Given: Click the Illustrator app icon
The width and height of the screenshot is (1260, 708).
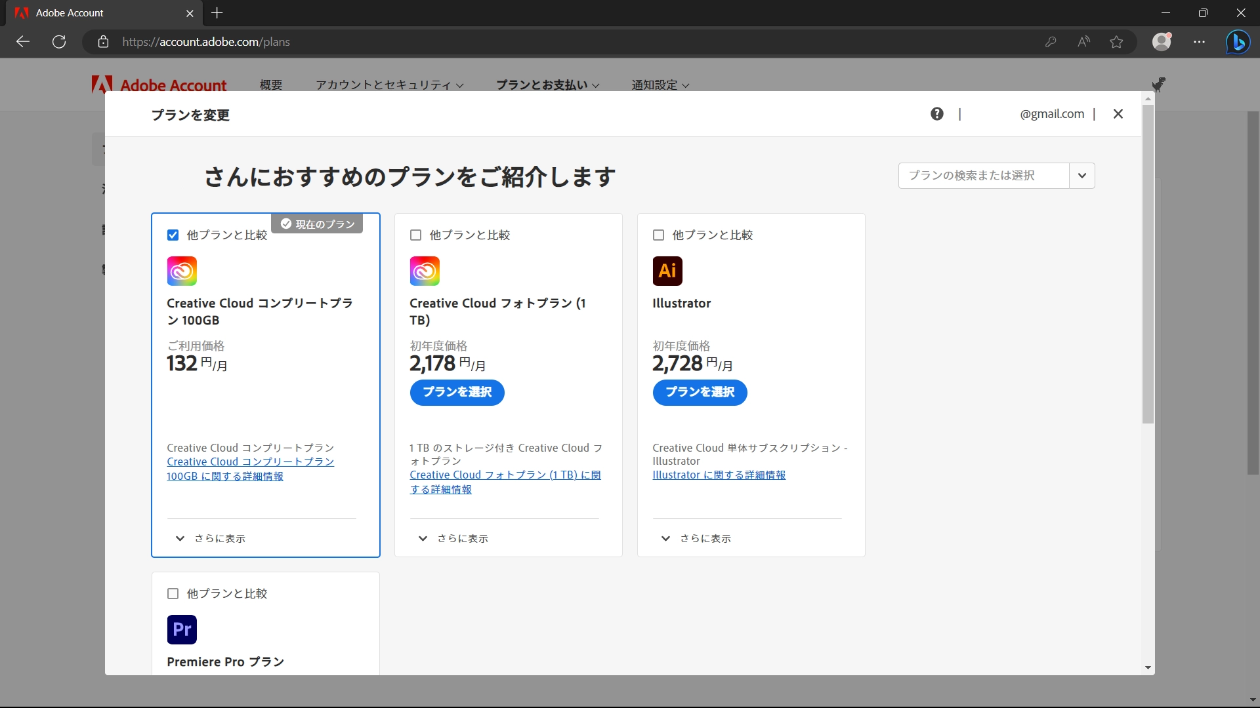Looking at the screenshot, I should (x=667, y=271).
